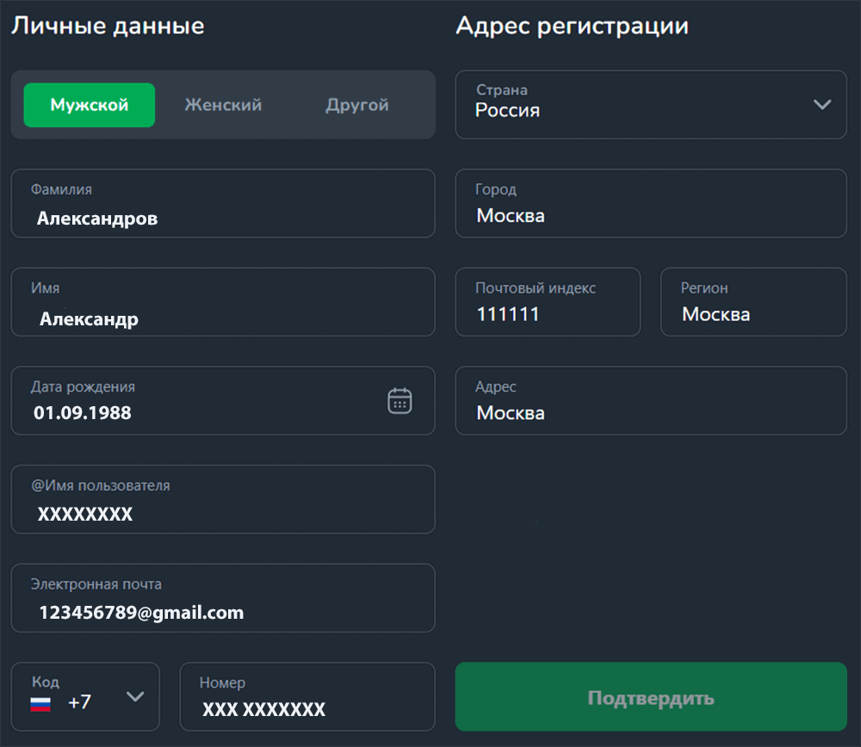
Task: Select the Другой gender option
Action: (356, 104)
